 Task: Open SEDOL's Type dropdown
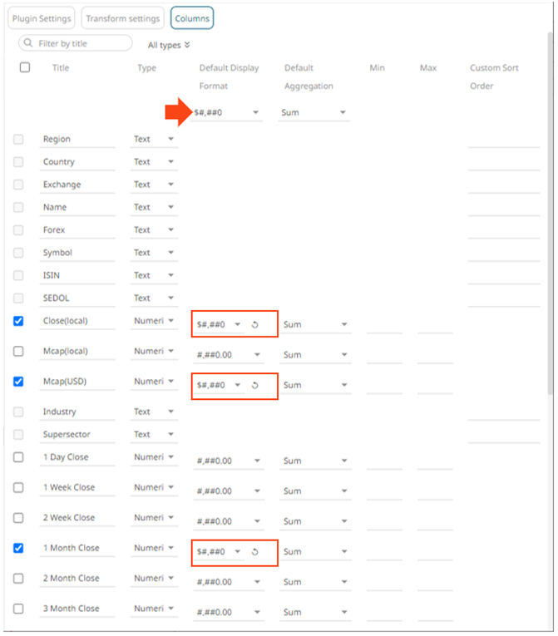tap(154, 298)
